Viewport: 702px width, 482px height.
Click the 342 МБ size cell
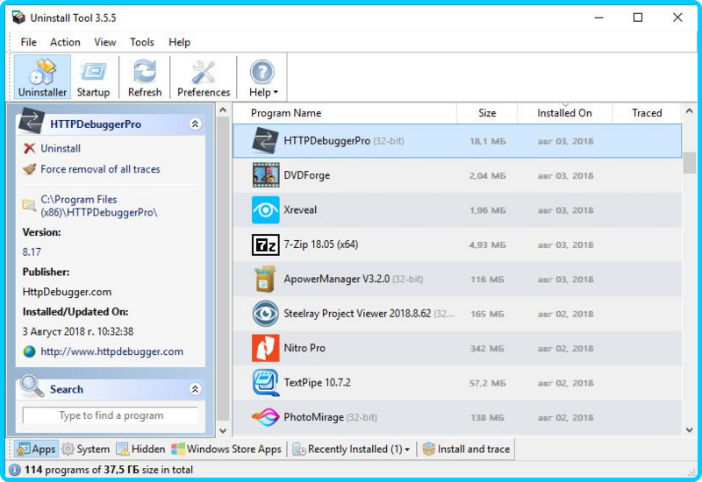tap(487, 348)
